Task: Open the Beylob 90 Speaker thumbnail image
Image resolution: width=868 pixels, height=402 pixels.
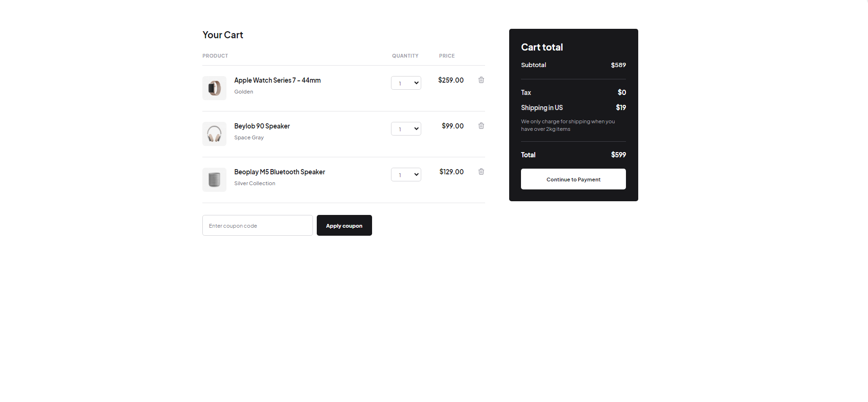Action: pos(214,134)
